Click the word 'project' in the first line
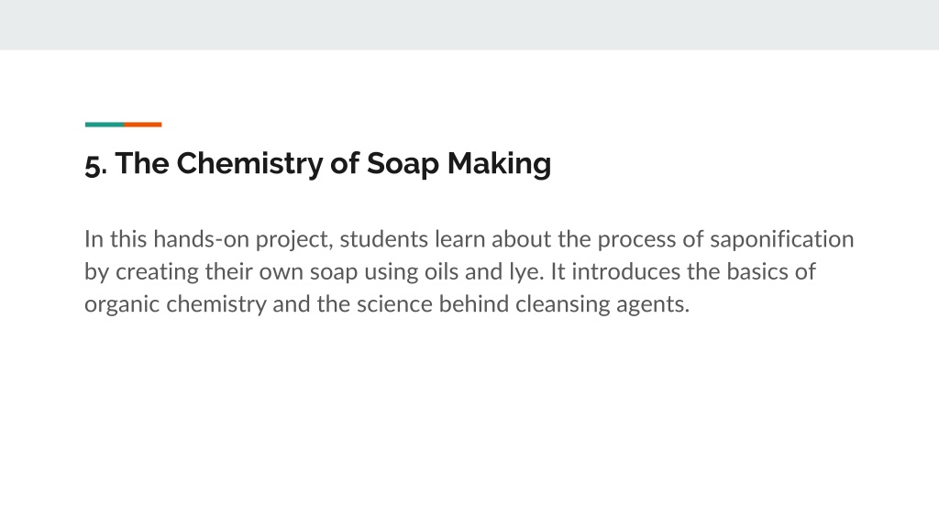This screenshot has height=528, width=939. [293, 239]
